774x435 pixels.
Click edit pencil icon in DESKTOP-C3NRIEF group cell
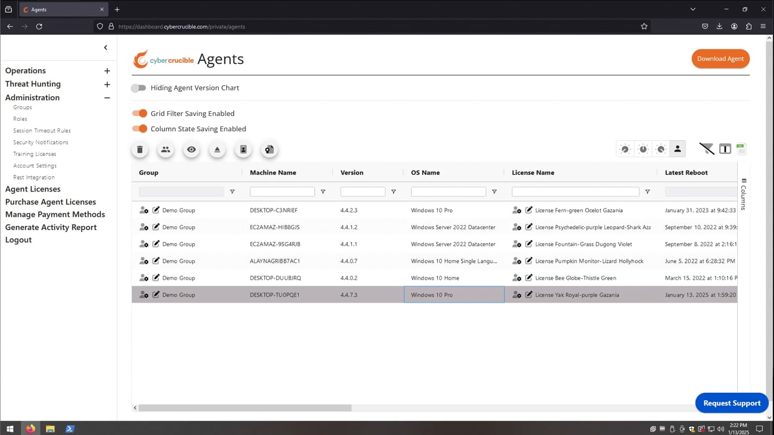[156, 210]
